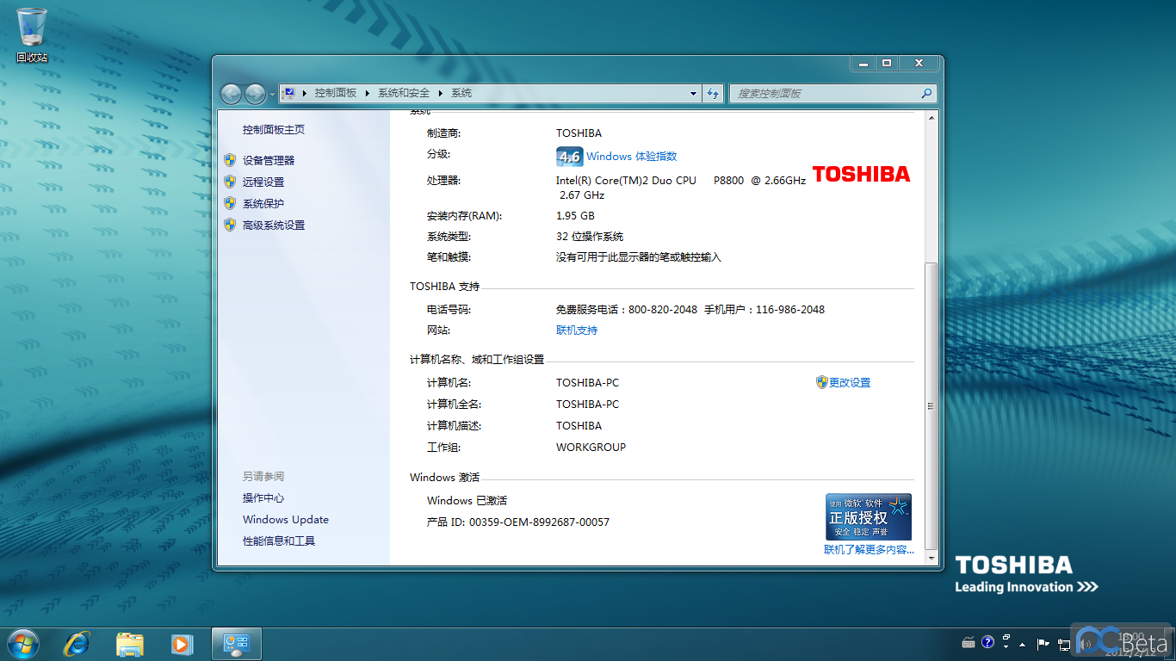The width and height of the screenshot is (1176, 661).
Task: Open 操作中心 from See also
Action: [263, 498]
